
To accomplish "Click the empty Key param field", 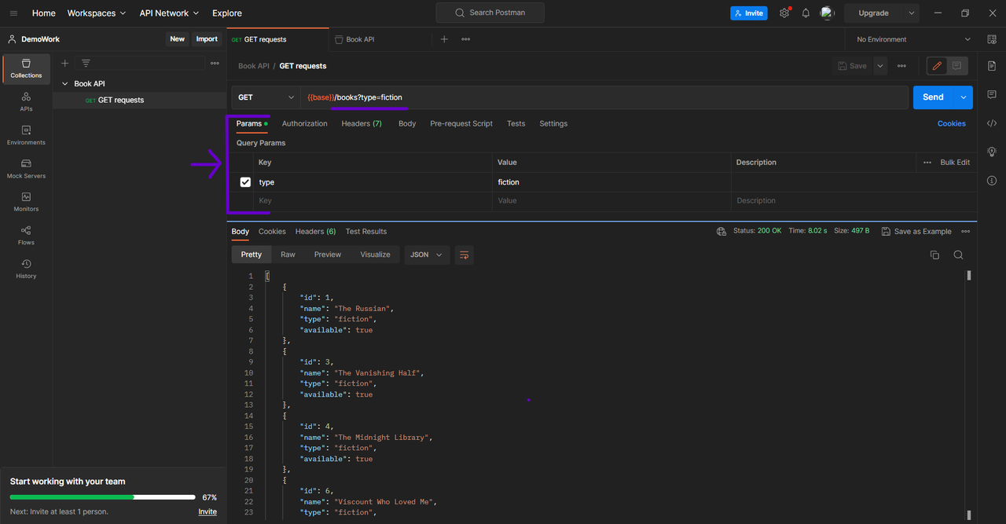I will (x=373, y=201).
